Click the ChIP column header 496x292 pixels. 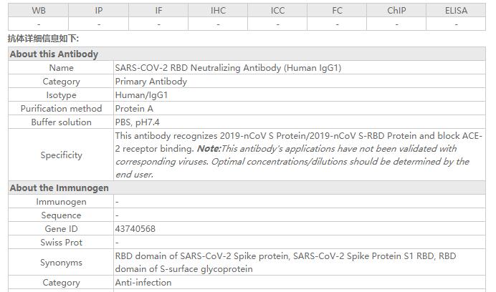(396, 11)
